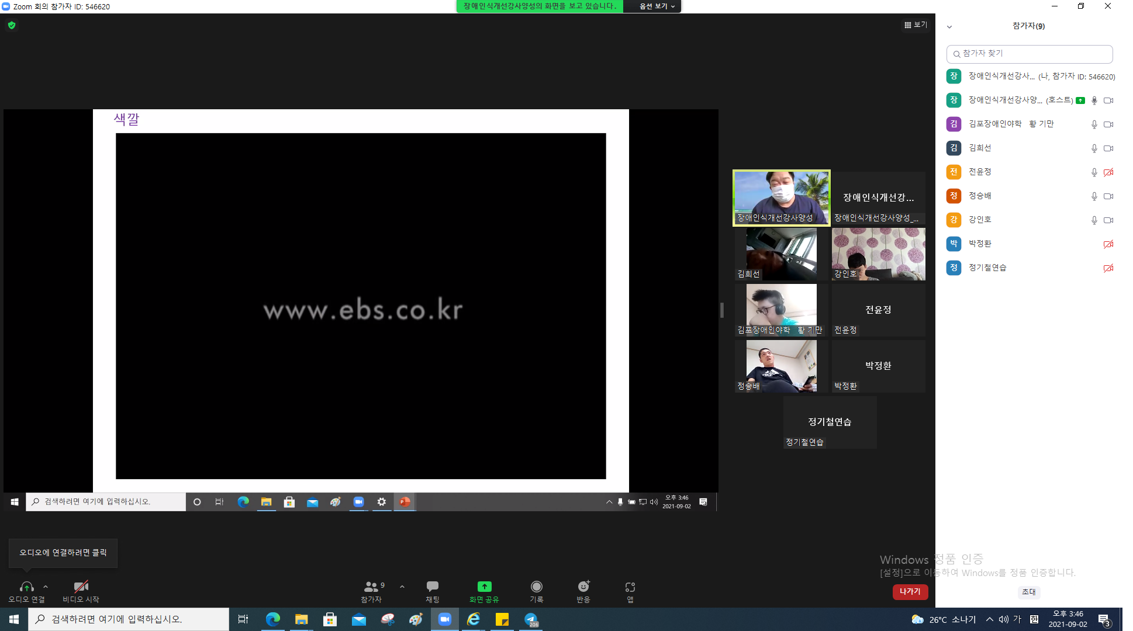Click the 참가자 찾기 search field
The height and width of the screenshot is (631, 1133).
pyautogui.click(x=1029, y=54)
